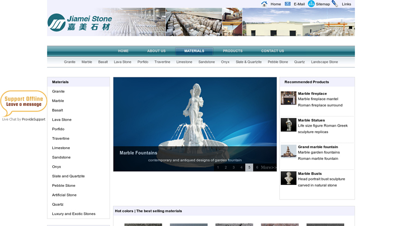Select Sandstone in the submenu bar
402x226 pixels.
point(207,62)
